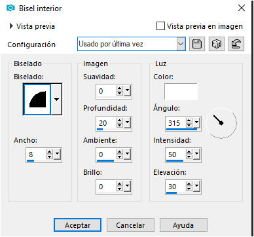Click the Ayuda button

[x=183, y=225]
